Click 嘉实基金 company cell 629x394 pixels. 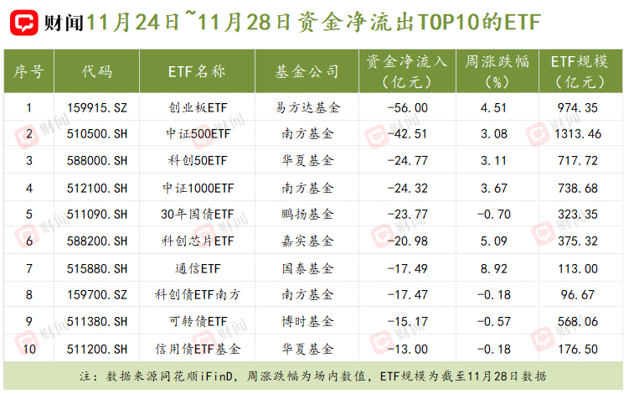307,241
